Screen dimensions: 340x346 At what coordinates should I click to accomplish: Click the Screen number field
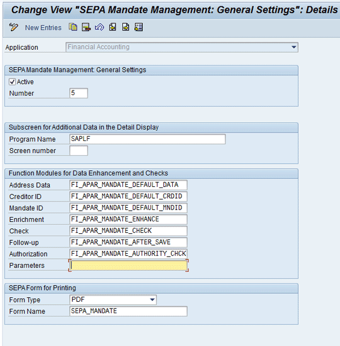pyautogui.click(x=78, y=151)
